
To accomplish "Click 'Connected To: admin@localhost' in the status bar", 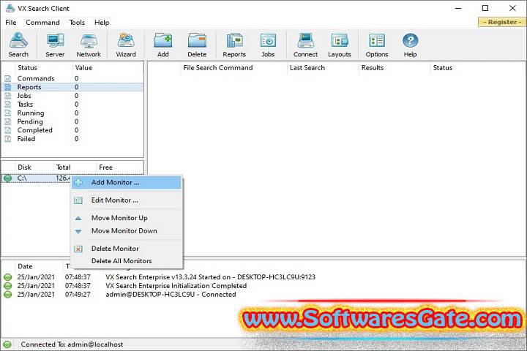I will coord(72,344).
